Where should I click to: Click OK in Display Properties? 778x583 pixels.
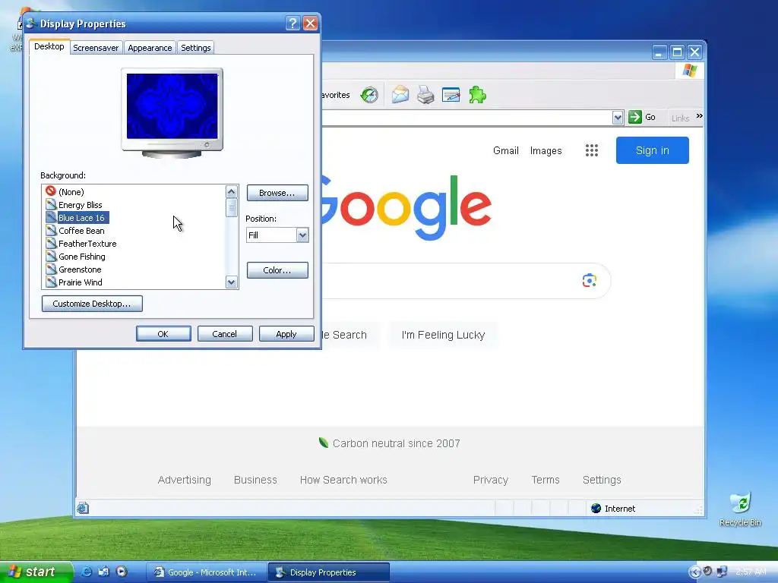(x=163, y=334)
